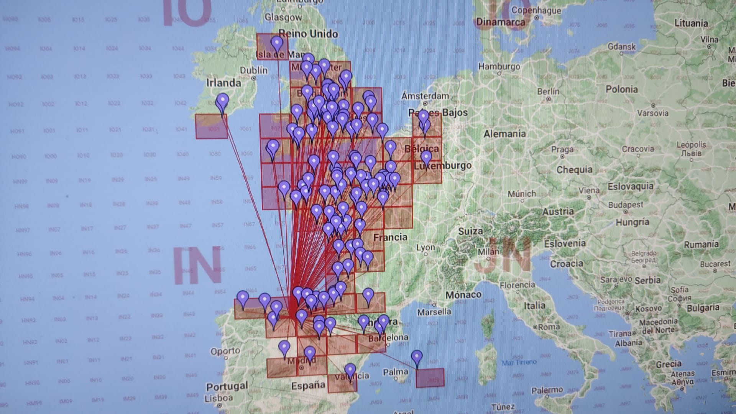Viewport: 736px width, 414px height.
Task: Click the Florencia city label
Action: (517, 285)
